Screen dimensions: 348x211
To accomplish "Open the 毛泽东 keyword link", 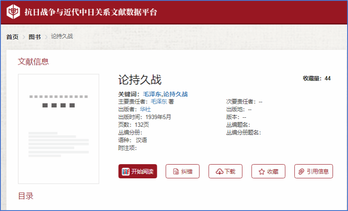I will tap(152, 94).
